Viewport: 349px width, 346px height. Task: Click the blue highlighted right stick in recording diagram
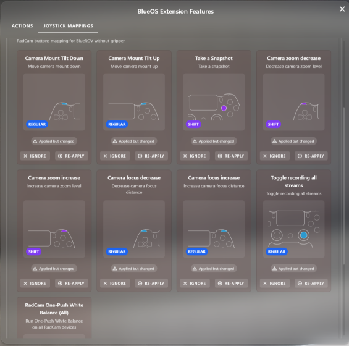point(303,235)
